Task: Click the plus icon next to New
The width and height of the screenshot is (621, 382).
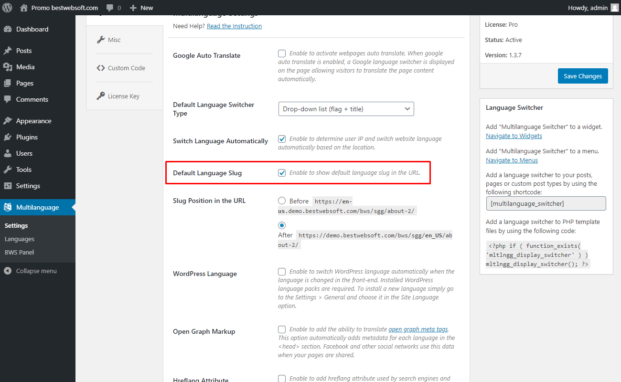Action: pyautogui.click(x=133, y=8)
